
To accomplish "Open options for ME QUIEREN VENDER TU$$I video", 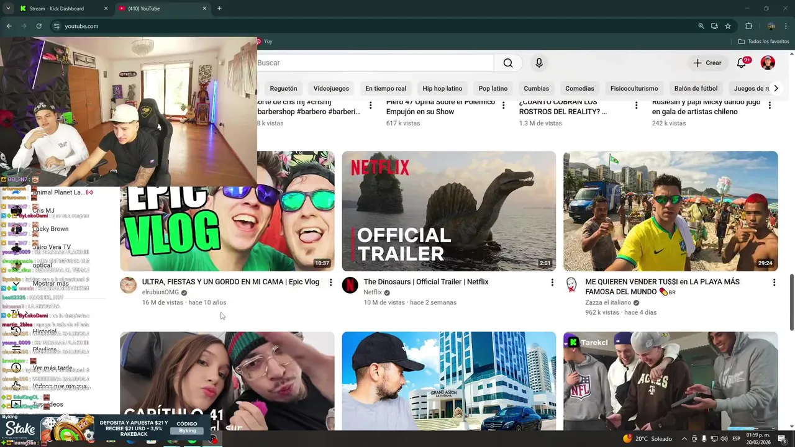I will point(774,282).
